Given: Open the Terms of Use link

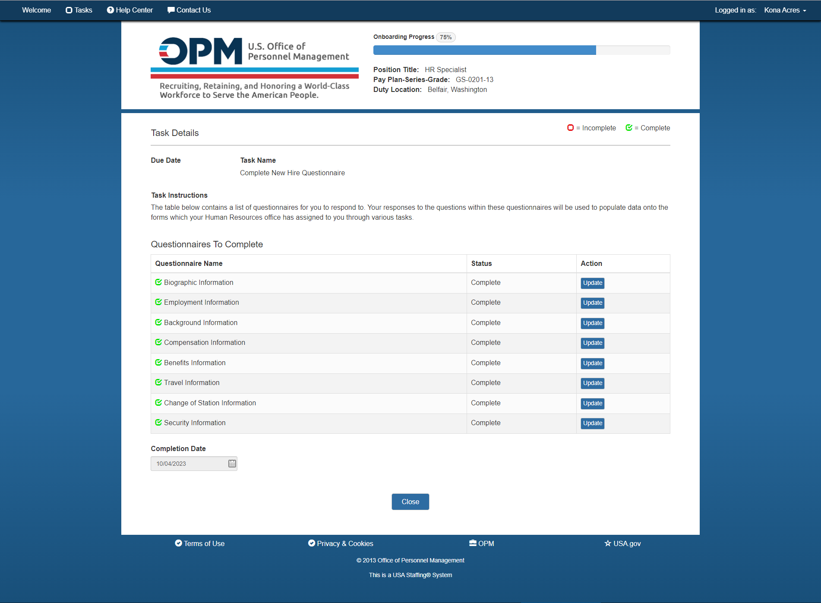Looking at the screenshot, I should (x=200, y=543).
